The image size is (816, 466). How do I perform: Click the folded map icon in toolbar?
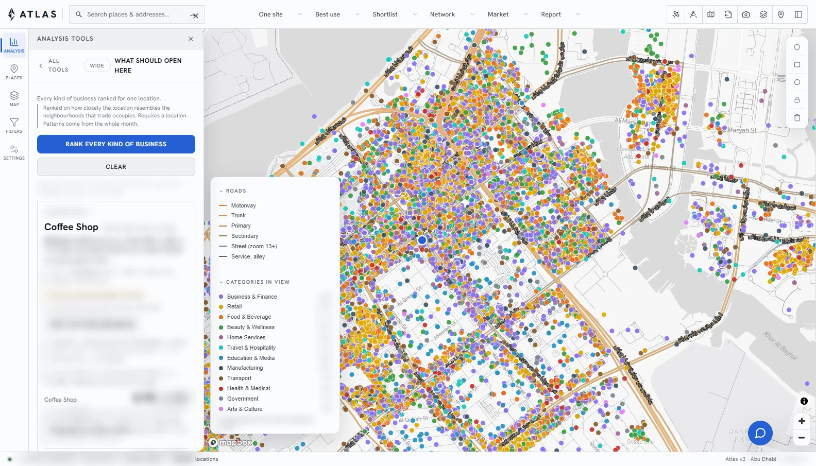tap(711, 14)
